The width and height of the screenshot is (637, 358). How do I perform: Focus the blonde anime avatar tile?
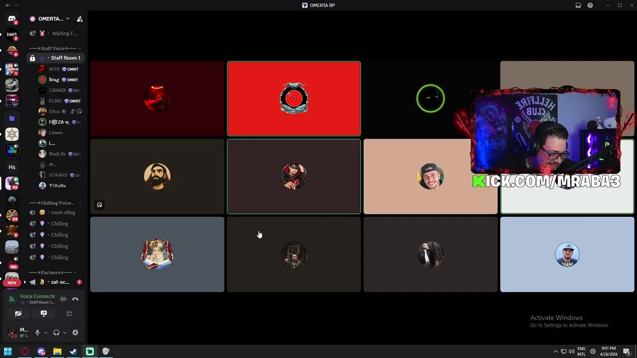click(157, 254)
